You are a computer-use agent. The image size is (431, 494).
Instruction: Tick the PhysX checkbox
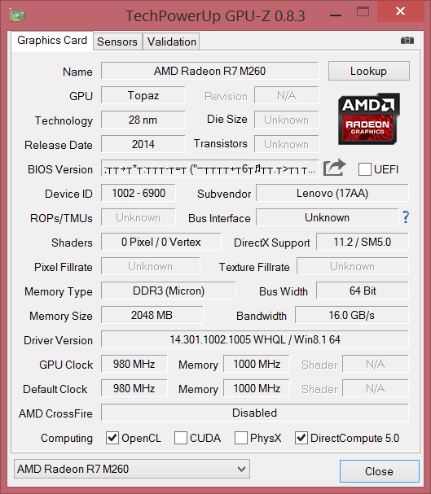[x=241, y=438]
